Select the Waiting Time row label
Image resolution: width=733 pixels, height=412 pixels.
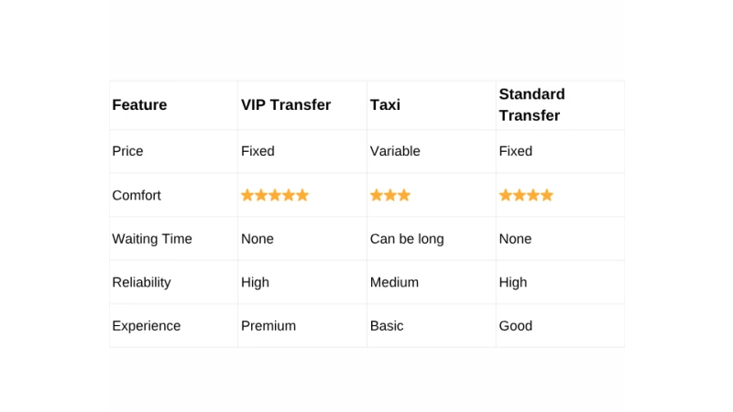coord(152,239)
